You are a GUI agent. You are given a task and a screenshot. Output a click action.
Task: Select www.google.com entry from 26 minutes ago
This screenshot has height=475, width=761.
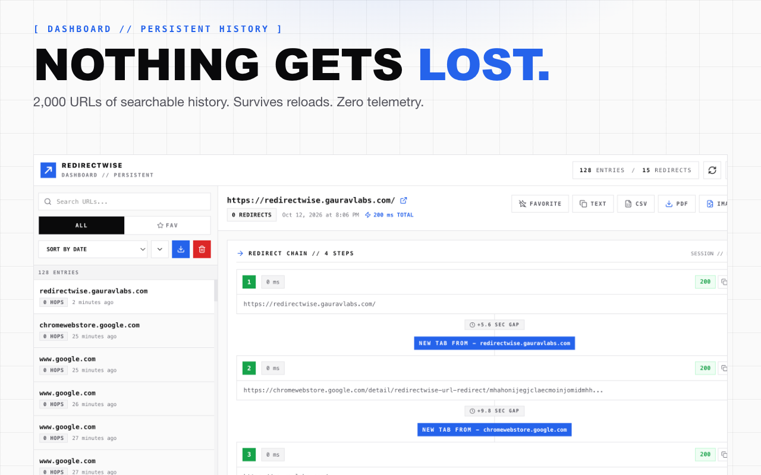point(124,398)
